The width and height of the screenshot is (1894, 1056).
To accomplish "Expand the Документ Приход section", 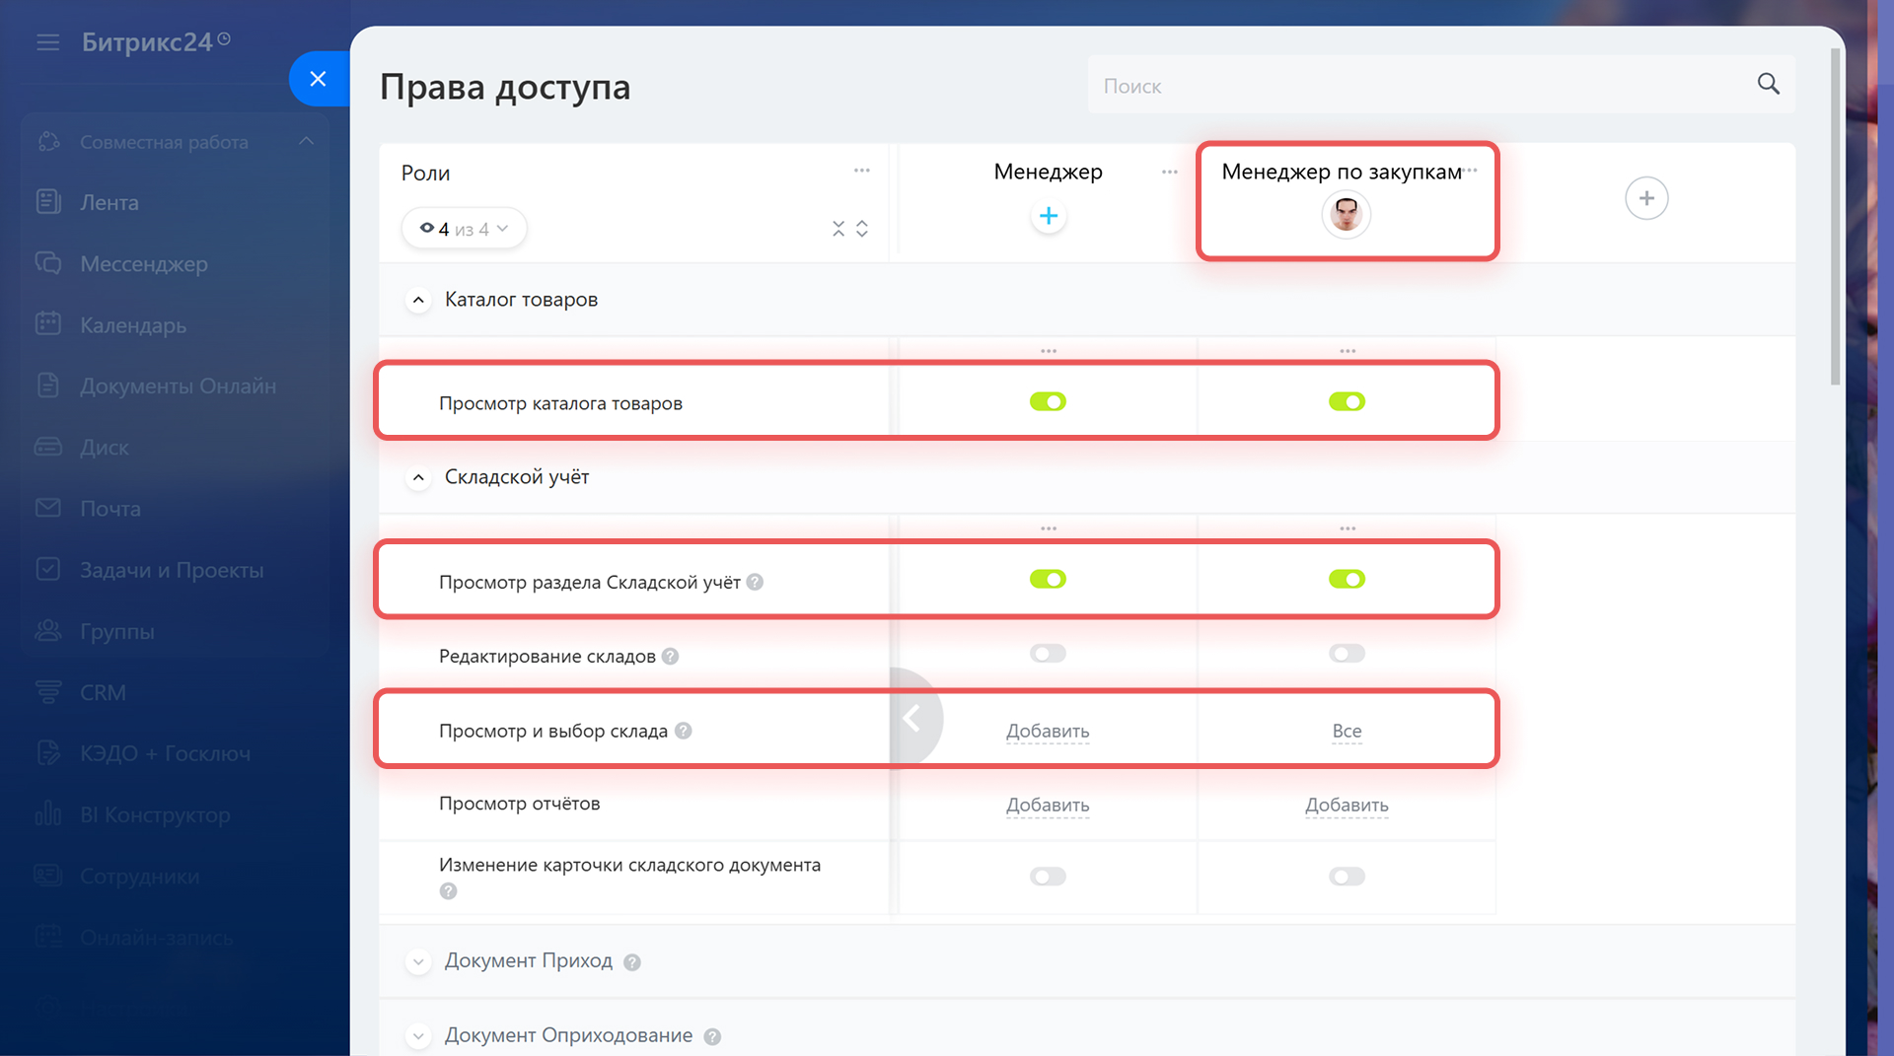I will click(x=418, y=961).
